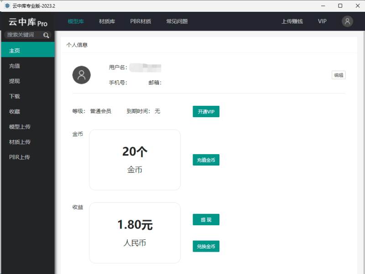Switch to the 材质库 tab
365x274 pixels.
point(106,21)
